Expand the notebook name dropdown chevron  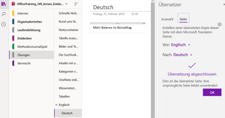[66, 4]
